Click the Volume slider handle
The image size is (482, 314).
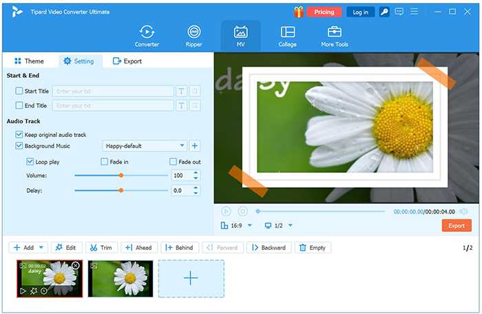coord(121,176)
